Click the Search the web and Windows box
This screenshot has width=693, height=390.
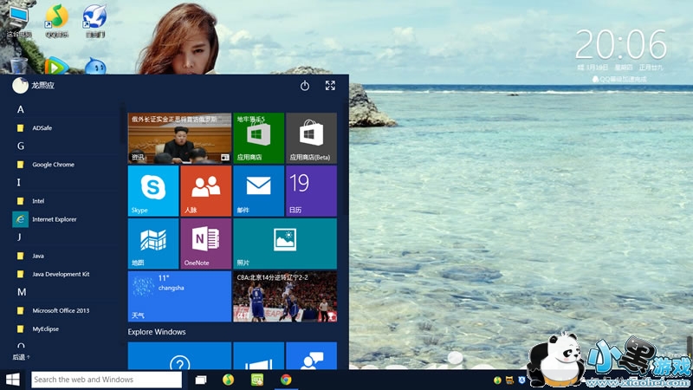click(106, 380)
